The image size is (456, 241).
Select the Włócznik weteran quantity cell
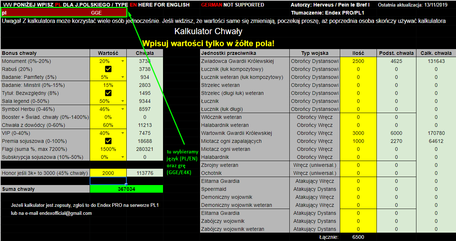point(358,117)
